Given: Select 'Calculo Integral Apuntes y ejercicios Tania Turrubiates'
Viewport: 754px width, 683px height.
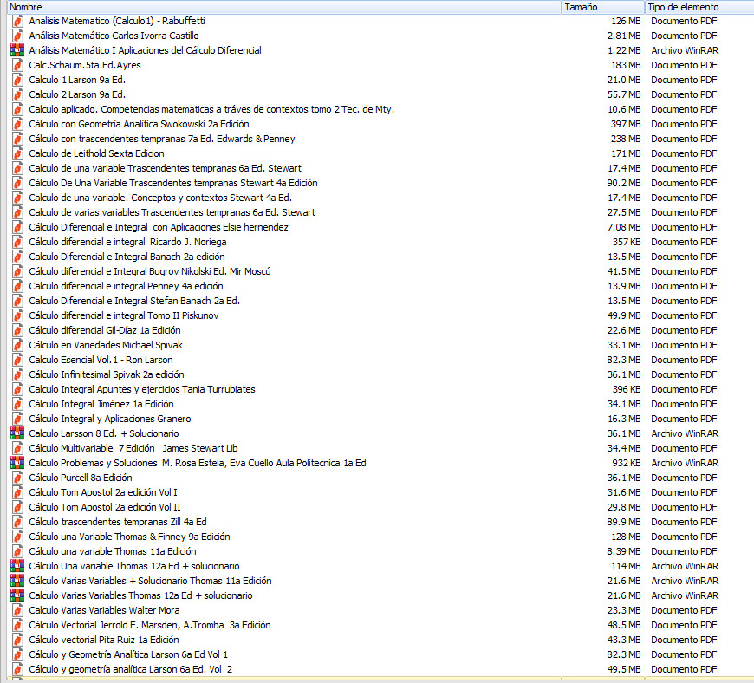Looking at the screenshot, I should tap(142, 389).
